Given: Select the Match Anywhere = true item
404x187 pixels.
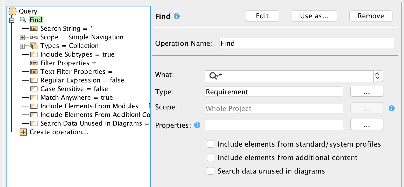Looking at the screenshot, I should point(76,98).
